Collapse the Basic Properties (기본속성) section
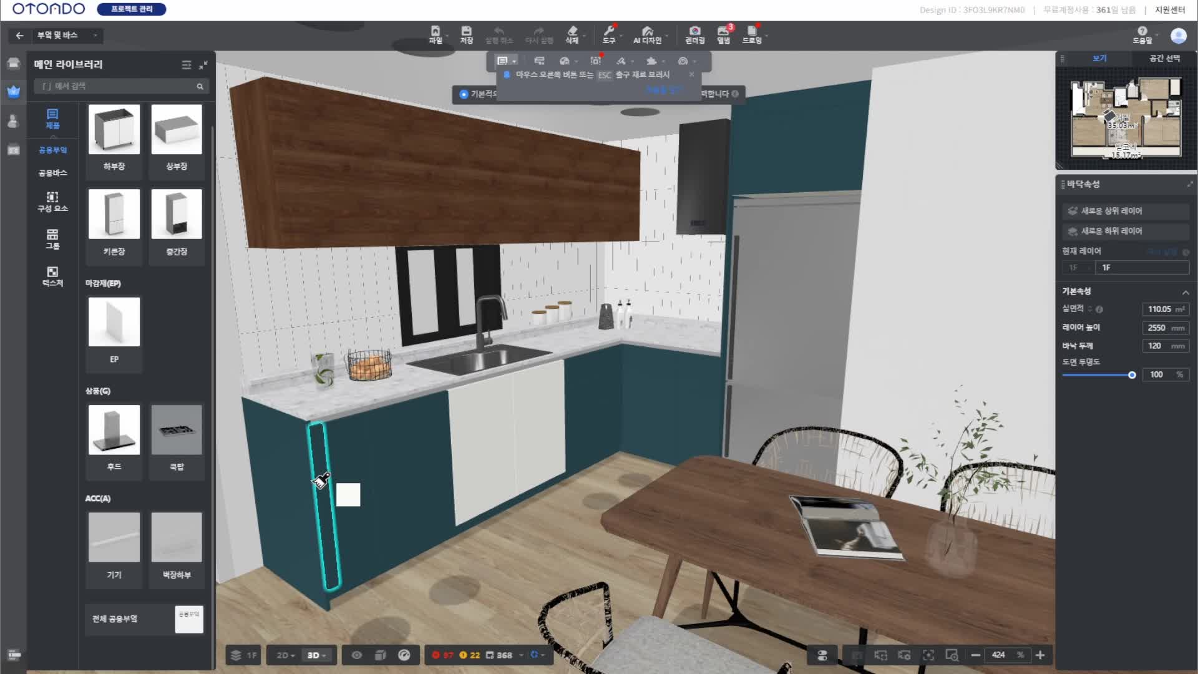 (1185, 292)
